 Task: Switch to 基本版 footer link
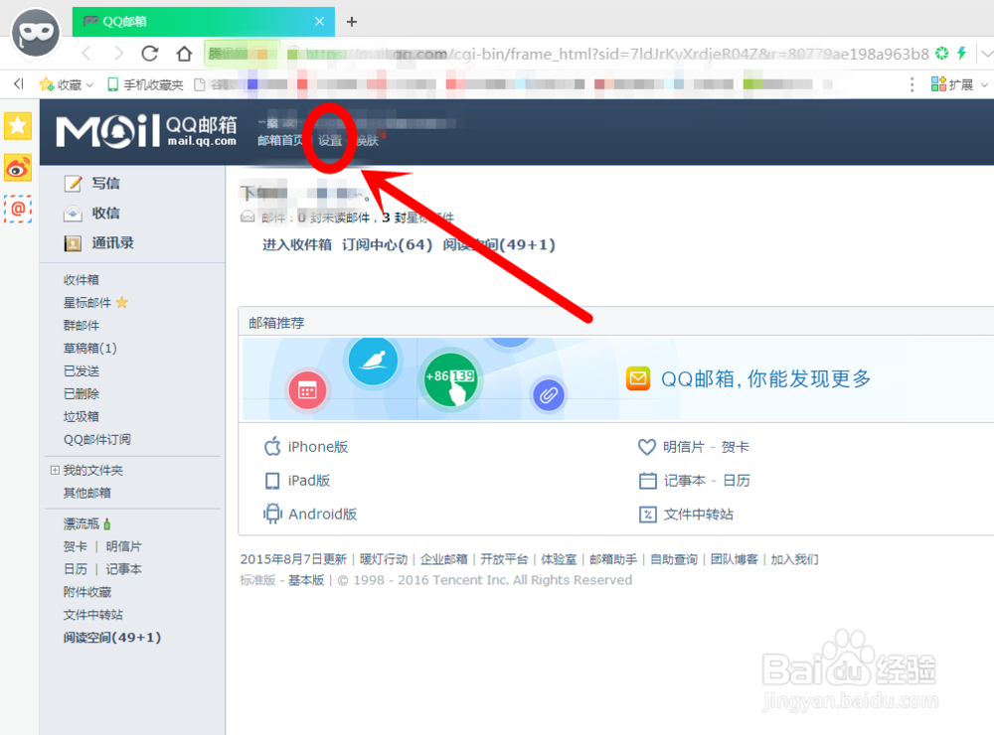tap(306, 580)
